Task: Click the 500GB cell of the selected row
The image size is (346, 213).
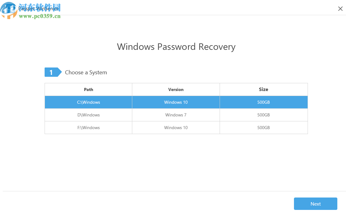Action: pyautogui.click(x=263, y=102)
